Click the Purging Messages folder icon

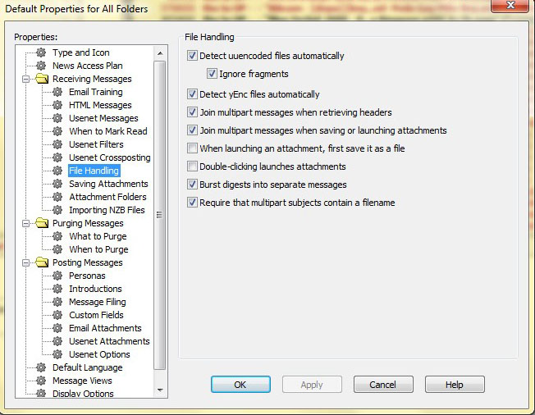point(42,223)
